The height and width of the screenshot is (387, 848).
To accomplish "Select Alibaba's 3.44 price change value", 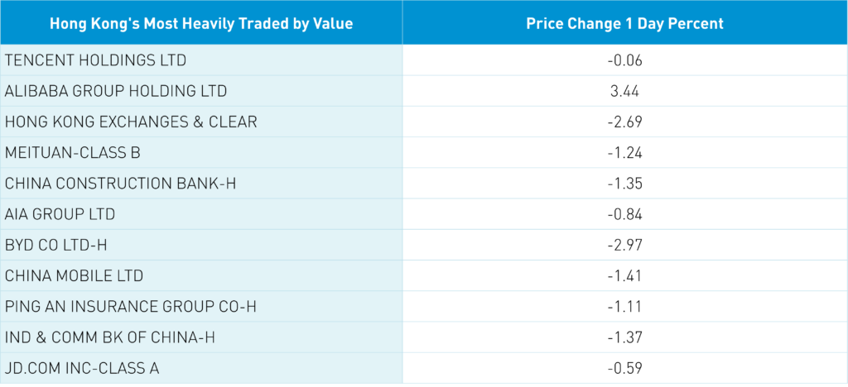I will coord(624,91).
